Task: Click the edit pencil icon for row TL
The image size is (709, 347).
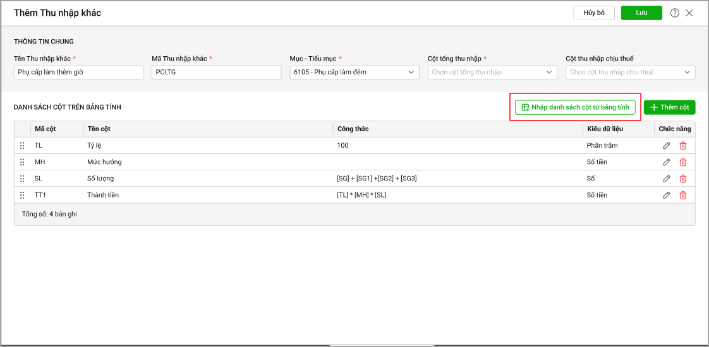Action: pyautogui.click(x=666, y=146)
